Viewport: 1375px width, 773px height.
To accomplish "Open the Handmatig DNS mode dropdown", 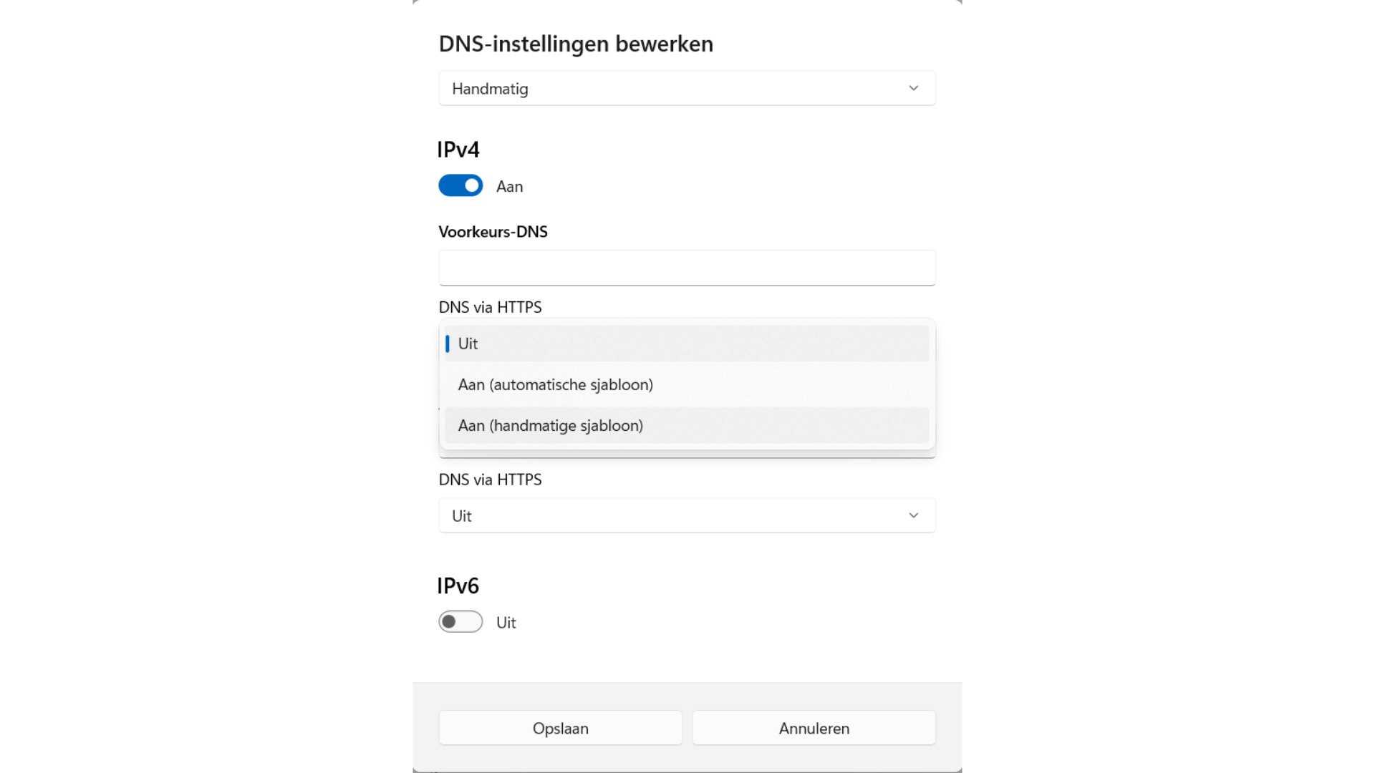I will 686,88.
